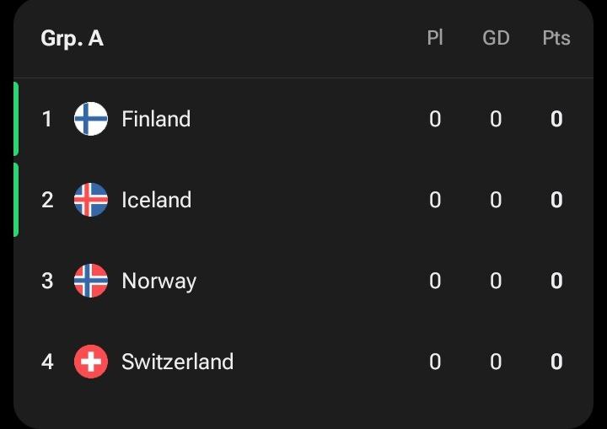
Task: Click Iceland's rank number 2
Action: pyautogui.click(x=47, y=200)
